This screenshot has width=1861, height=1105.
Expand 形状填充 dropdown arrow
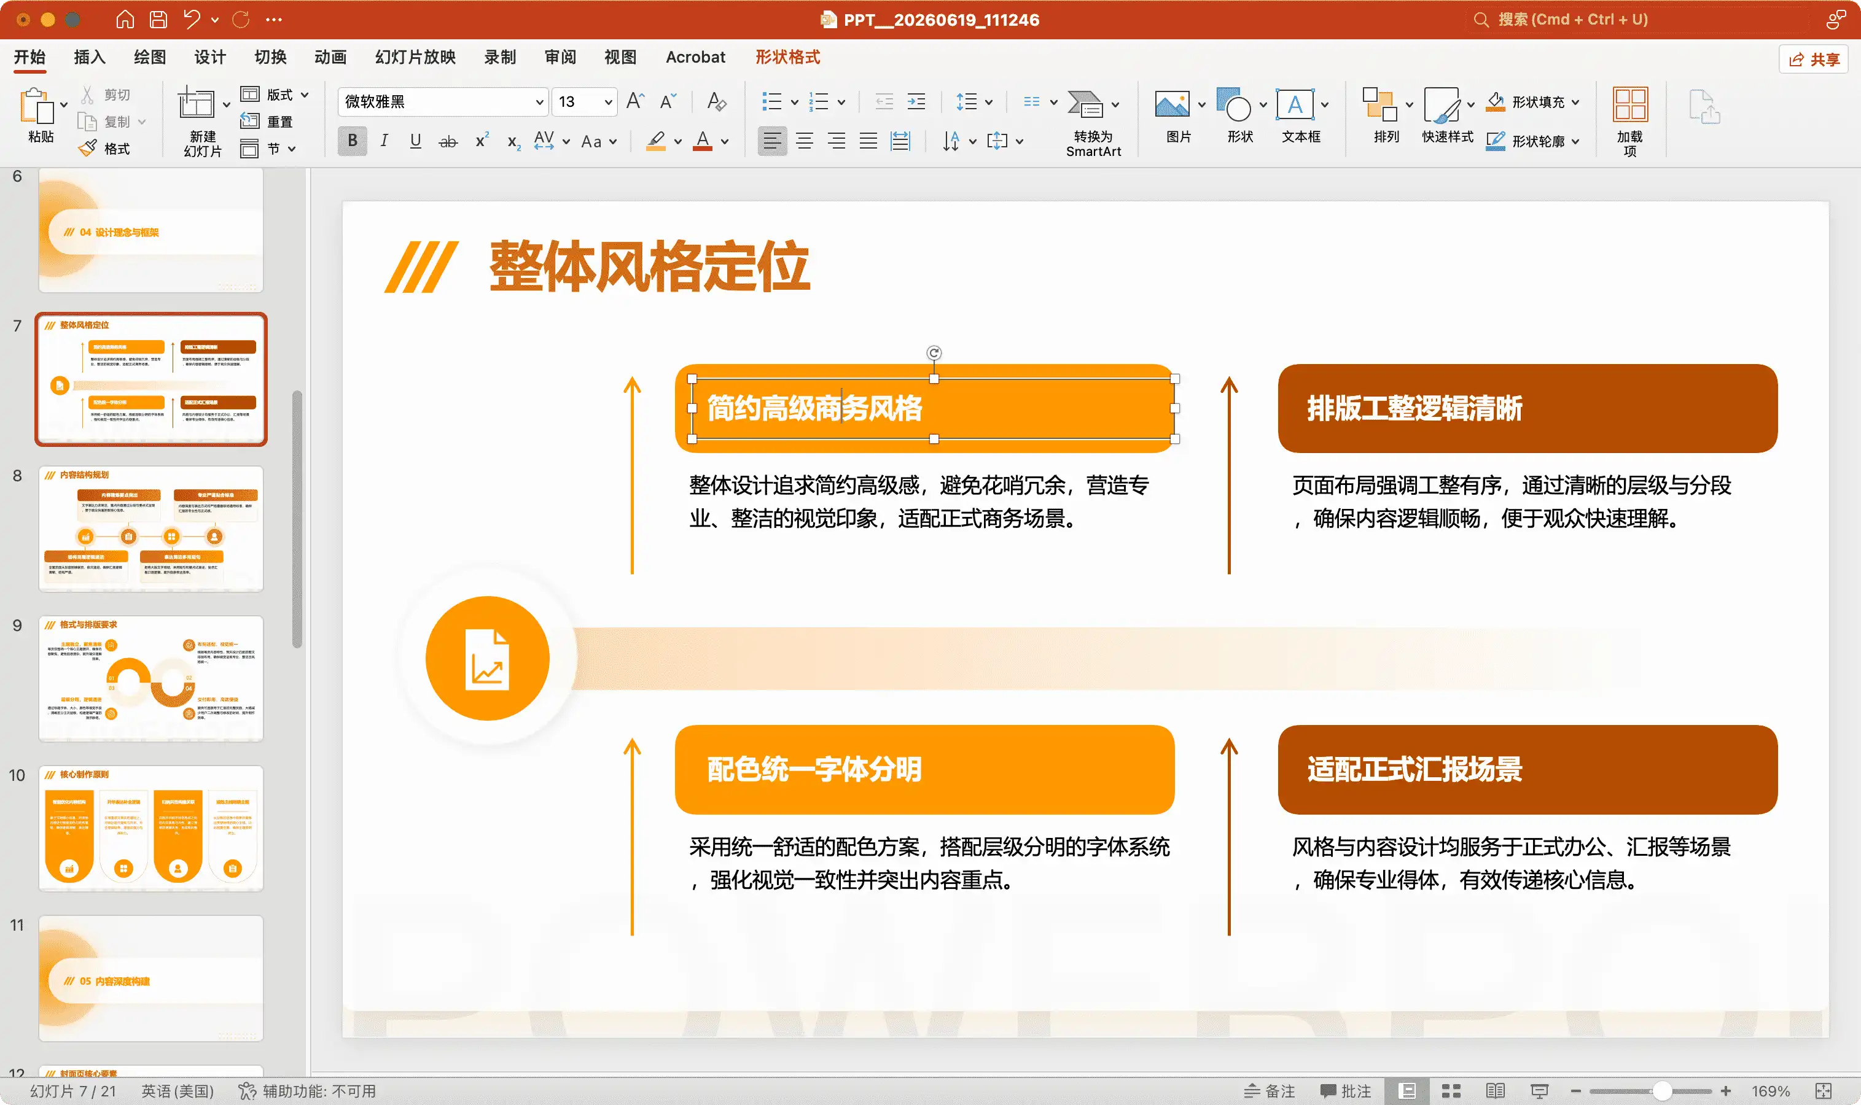pos(1575,102)
